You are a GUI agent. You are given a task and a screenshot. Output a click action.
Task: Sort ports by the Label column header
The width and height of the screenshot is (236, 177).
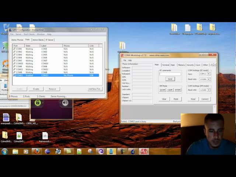point(51,46)
